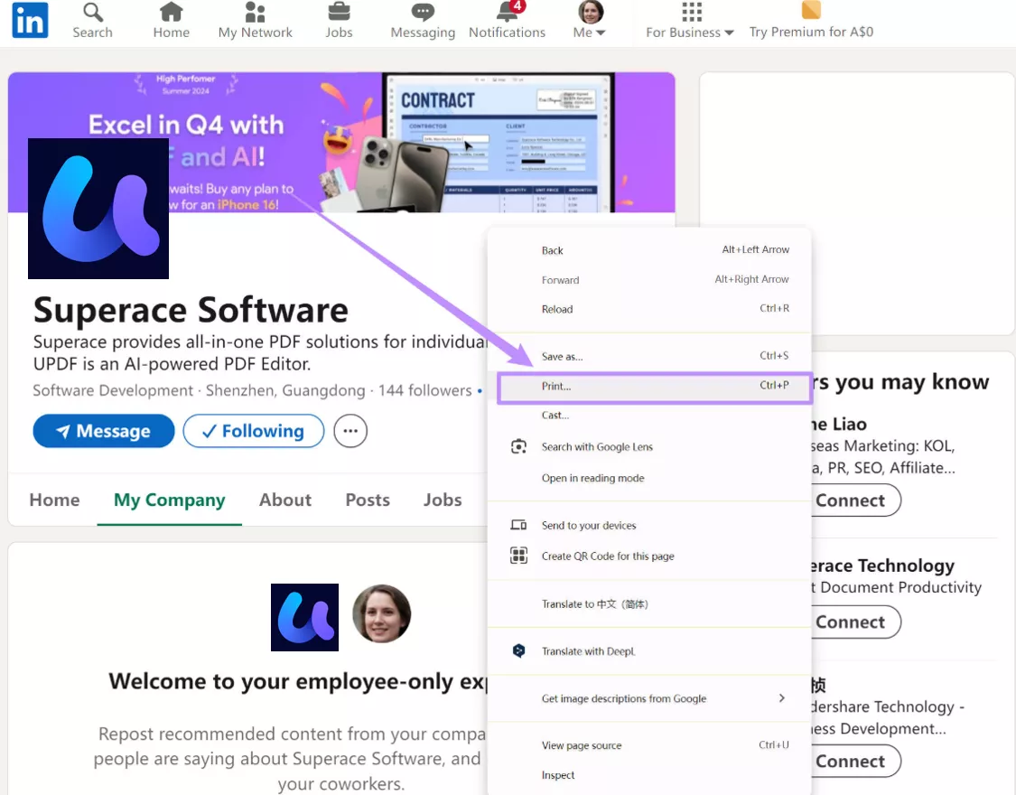Screen dimensions: 1016x795
Task: Click the Message button
Action: pyautogui.click(x=103, y=431)
